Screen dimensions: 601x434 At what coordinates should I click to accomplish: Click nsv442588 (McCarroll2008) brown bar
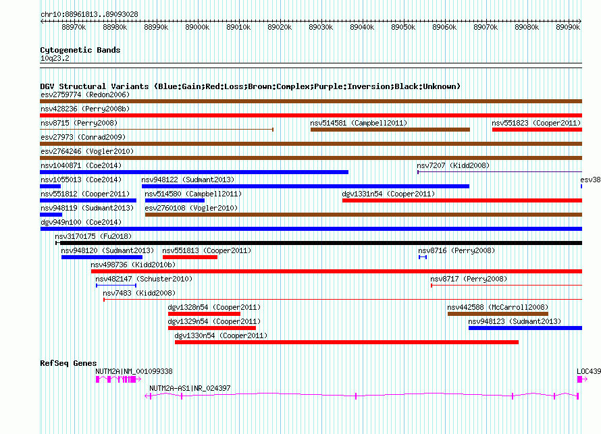(498, 314)
